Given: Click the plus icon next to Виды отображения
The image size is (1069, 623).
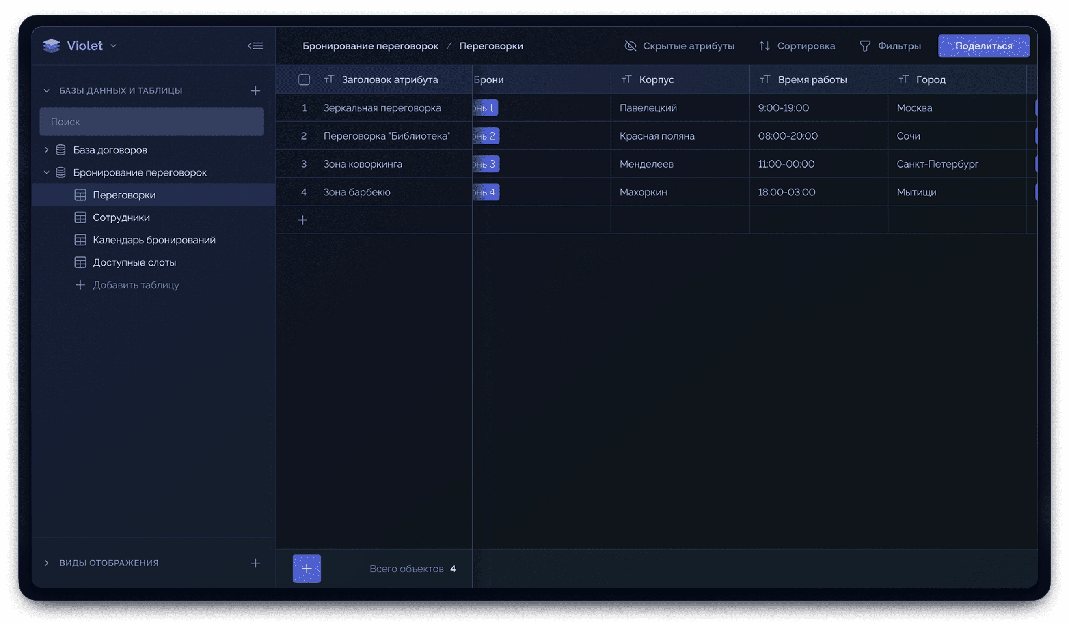Looking at the screenshot, I should pos(255,563).
